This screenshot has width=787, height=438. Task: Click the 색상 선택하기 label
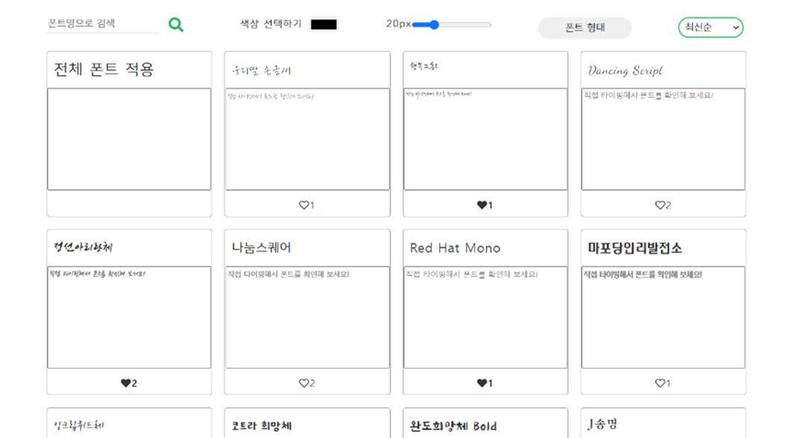click(x=271, y=24)
